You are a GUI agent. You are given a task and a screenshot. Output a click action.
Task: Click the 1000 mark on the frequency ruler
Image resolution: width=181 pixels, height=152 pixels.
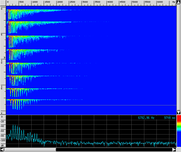(35, 2)
